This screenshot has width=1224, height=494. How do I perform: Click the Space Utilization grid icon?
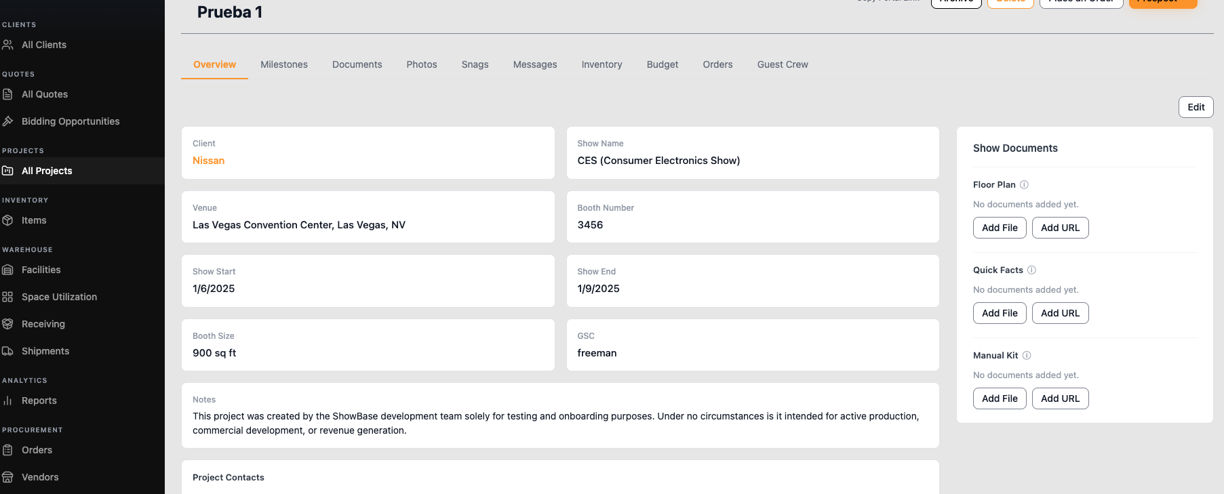(x=7, y=297)
